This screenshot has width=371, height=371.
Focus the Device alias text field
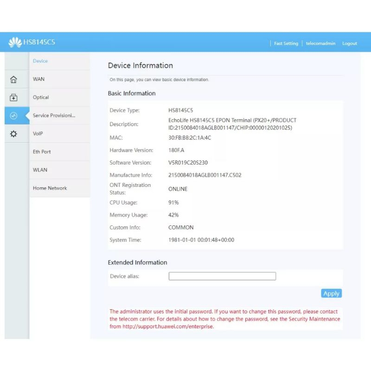tap(222, 276)
